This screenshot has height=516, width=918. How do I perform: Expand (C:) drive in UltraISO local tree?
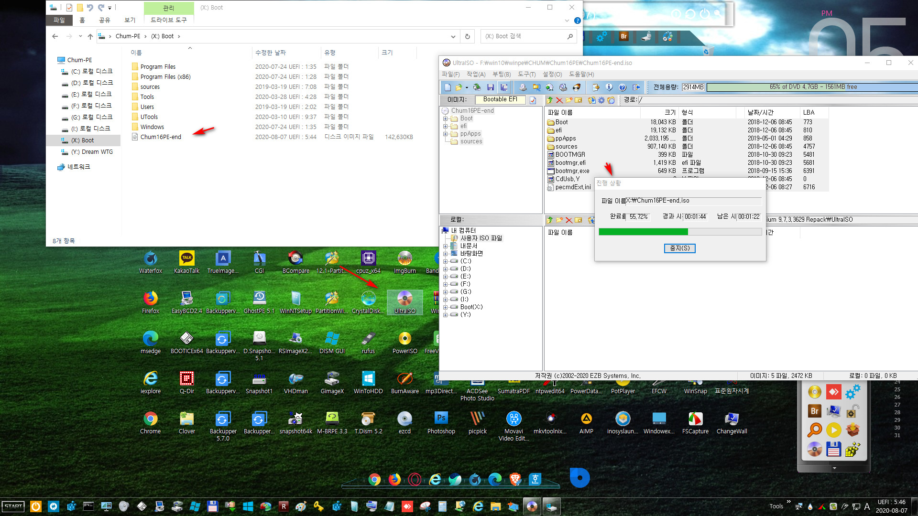[x=445, y=261]
